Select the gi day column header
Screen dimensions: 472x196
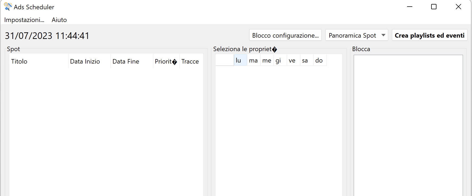point(280,60)
